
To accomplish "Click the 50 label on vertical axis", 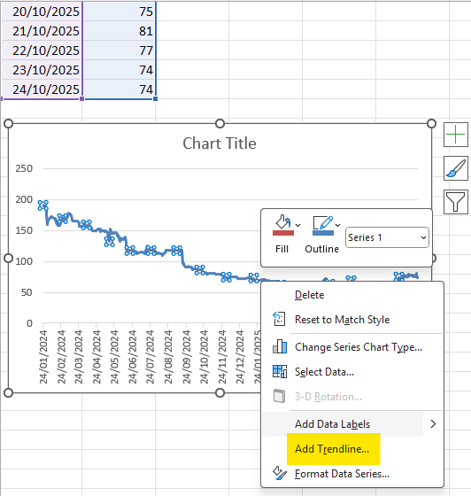I will pos(27,292).
